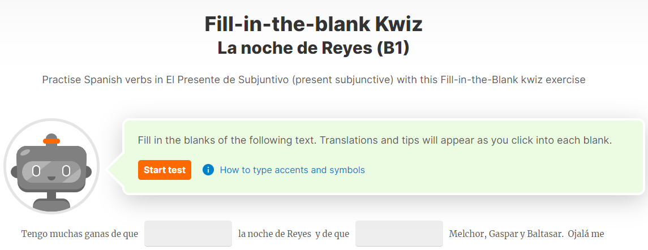Screen dimensions: 648x250
Task: Click the robot's neck stand base
Action: point(52,204)
